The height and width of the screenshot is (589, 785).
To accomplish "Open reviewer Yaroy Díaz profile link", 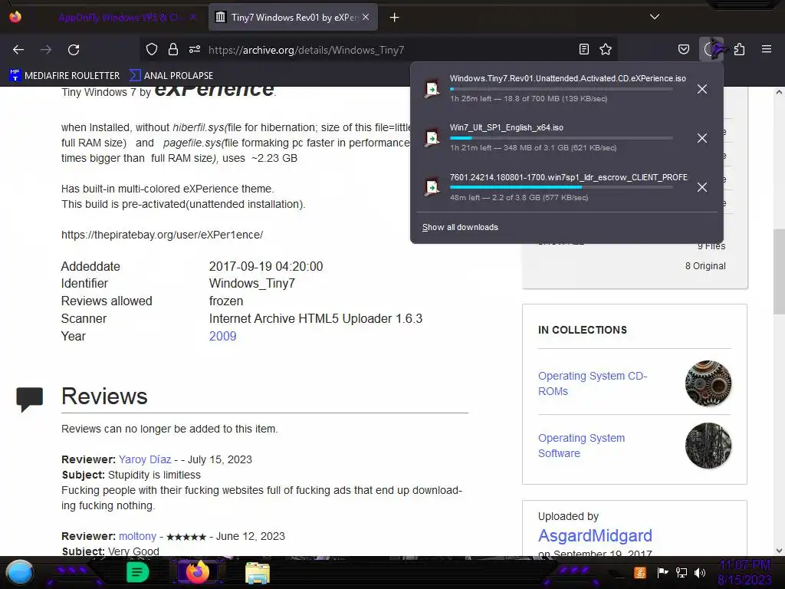I will tap(145, 459).
